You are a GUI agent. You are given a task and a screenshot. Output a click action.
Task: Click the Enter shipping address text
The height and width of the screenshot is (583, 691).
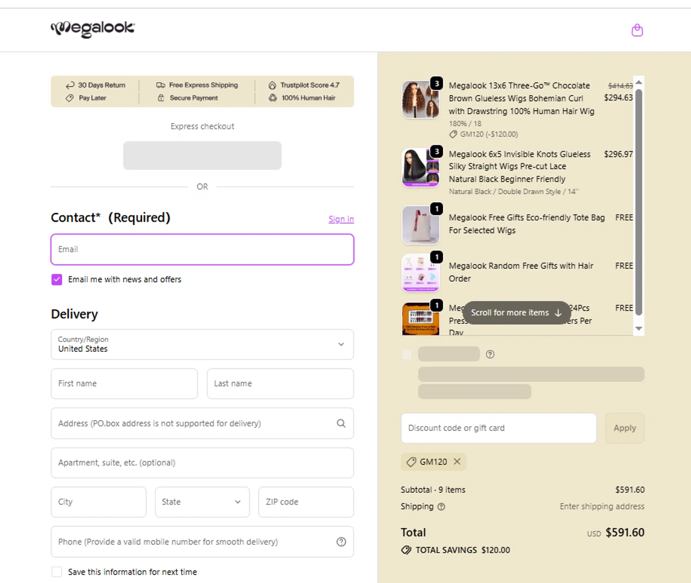602,507
